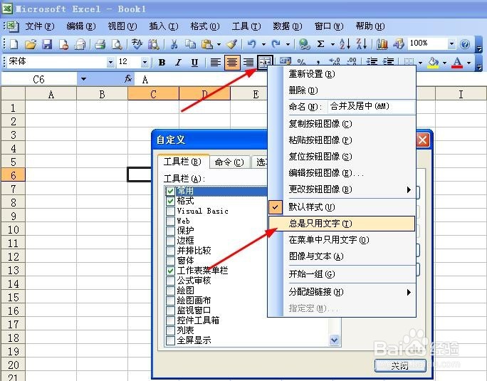Click the toolbar list scroll down arrow
Image resolution: width=487 pixels, height=381 pixels.
pos(334,340)
